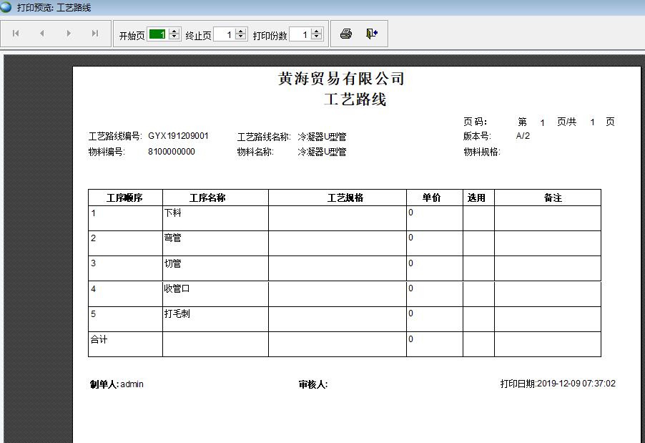
Task: Increase the 终止页 value with up arrow
Action: [241, 31]
